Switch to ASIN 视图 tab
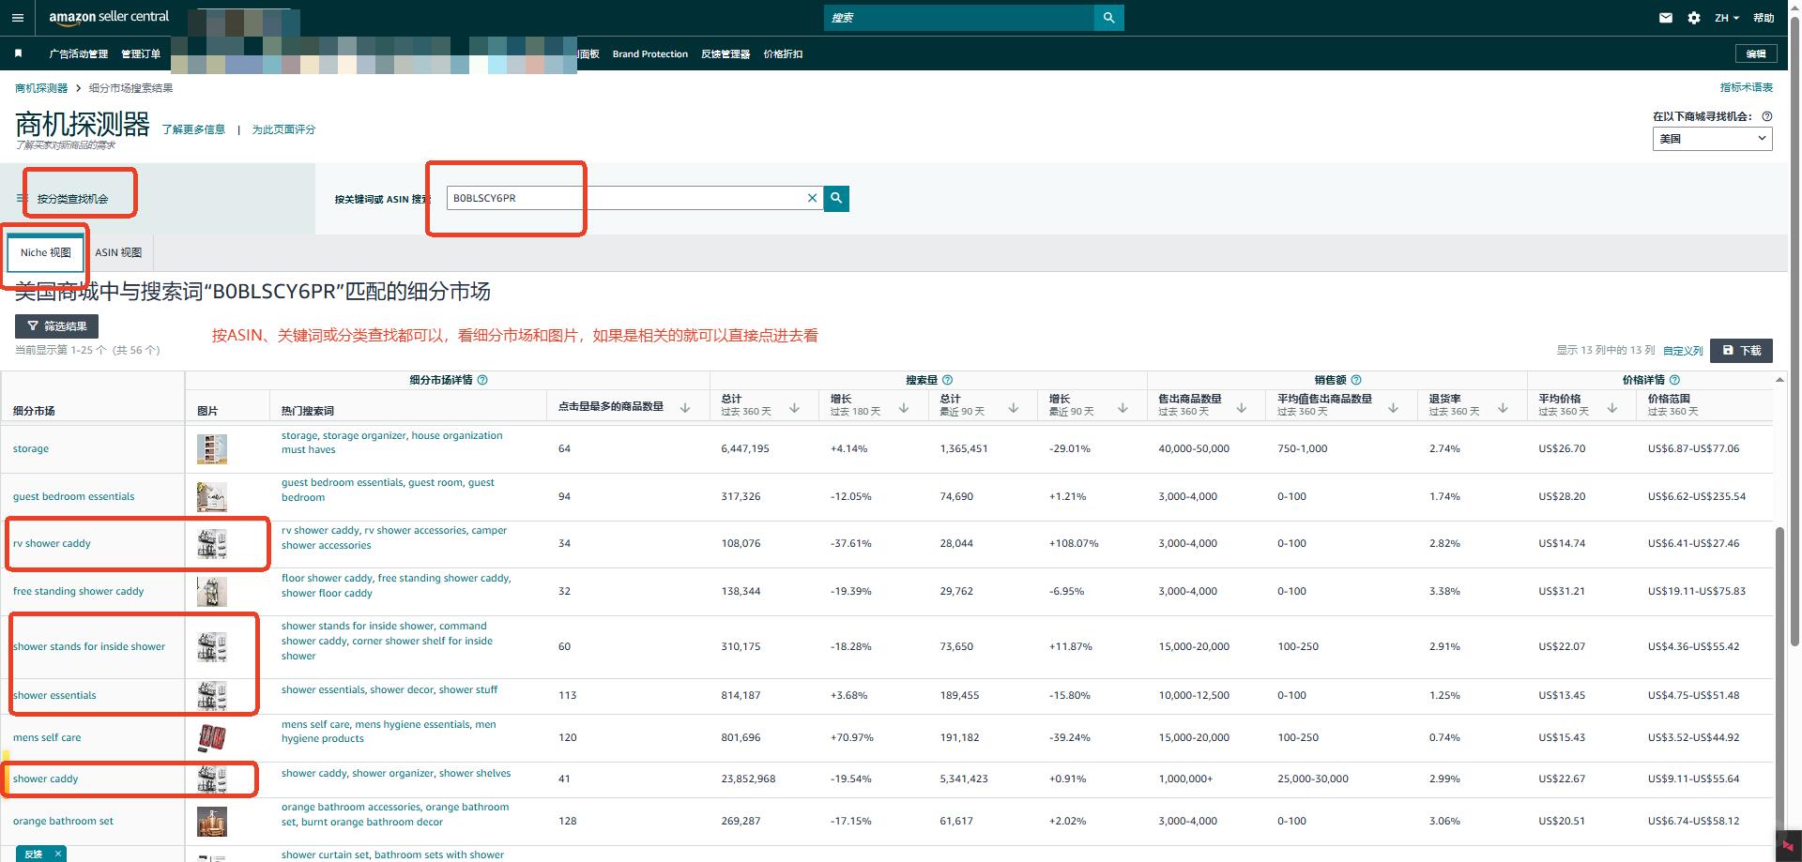Viewport: 1802px width, 862px height. click(x=118, y=252)
